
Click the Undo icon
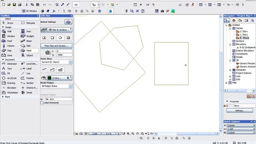coord(44,4)
